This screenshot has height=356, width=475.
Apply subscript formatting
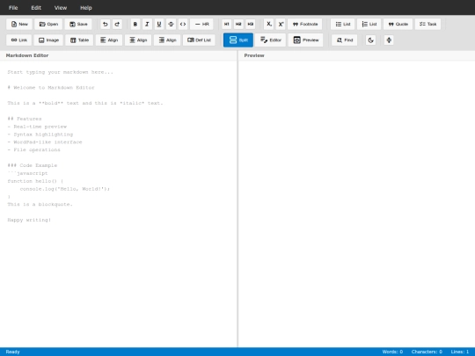click(x=269, y=25)
